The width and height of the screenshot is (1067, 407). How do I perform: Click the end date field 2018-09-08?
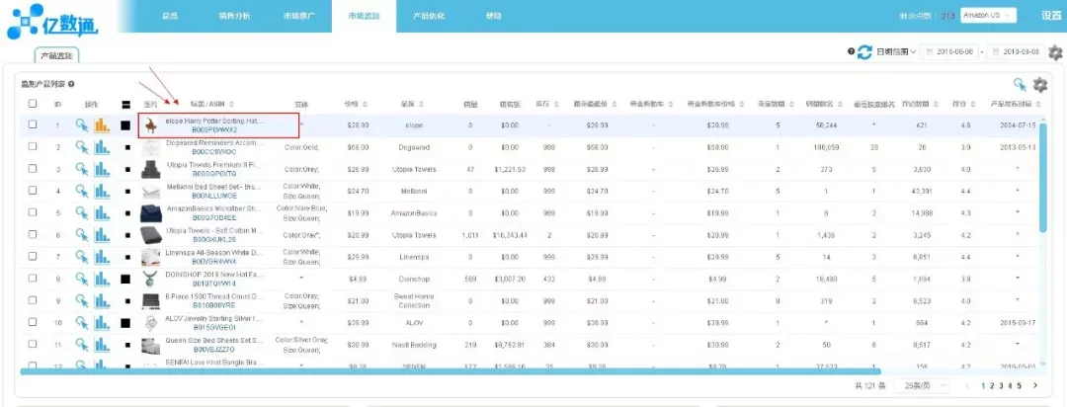(1016, 51)
